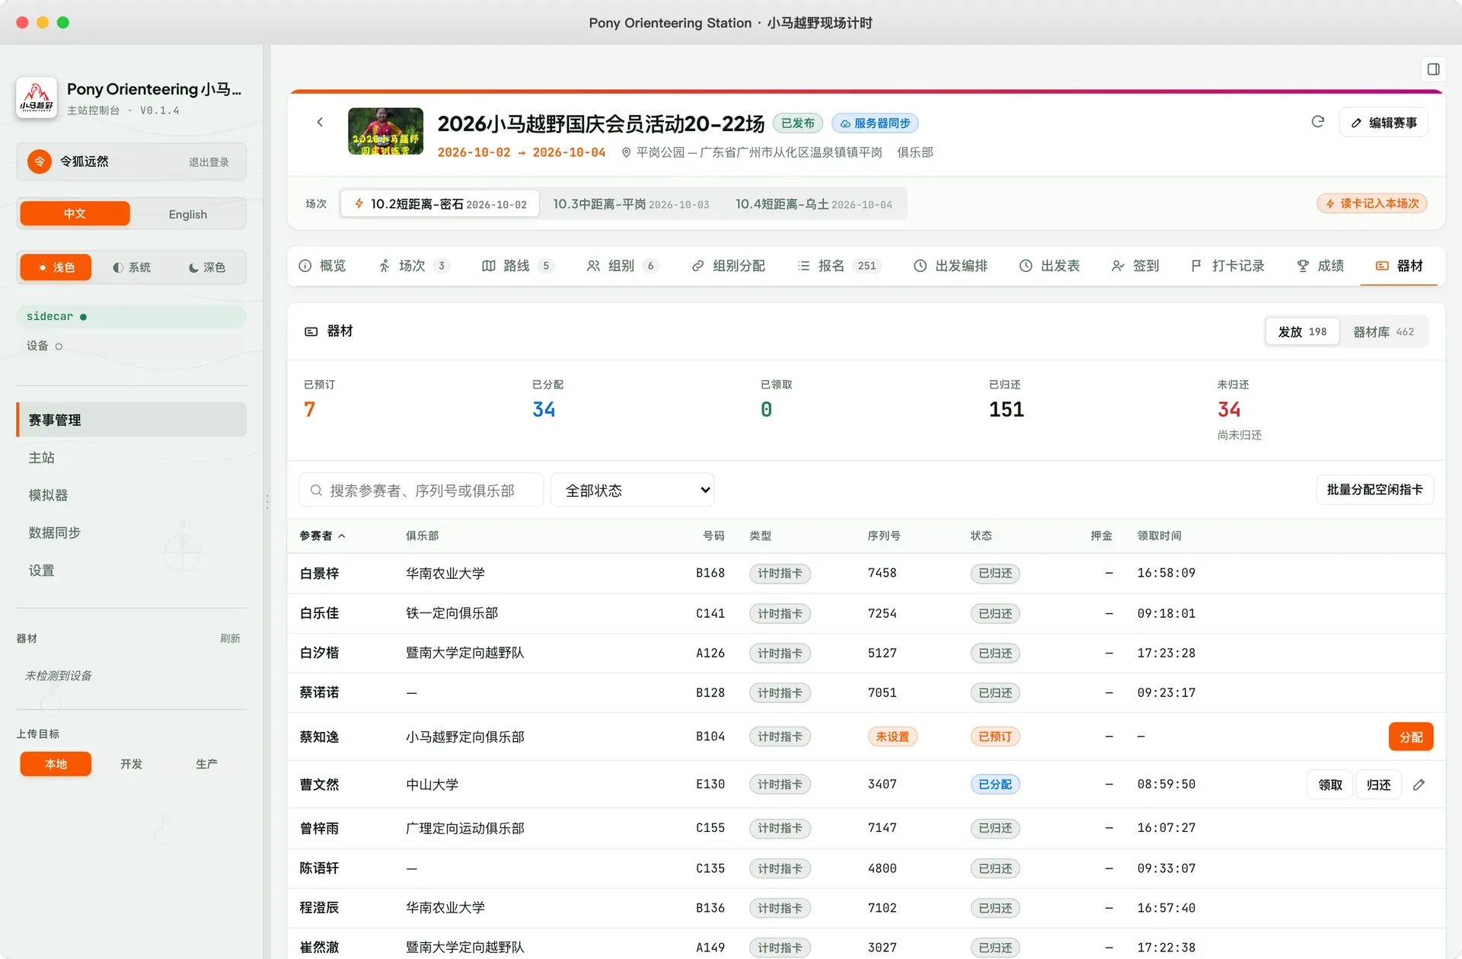Sort by 参赛者 column header
The image size is (1462, 959).
point(322,535)
